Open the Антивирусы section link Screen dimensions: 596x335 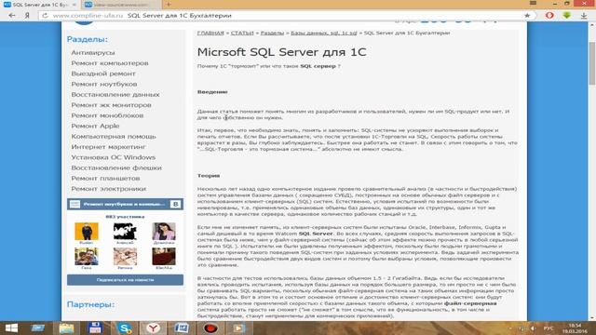click(93, 53)
